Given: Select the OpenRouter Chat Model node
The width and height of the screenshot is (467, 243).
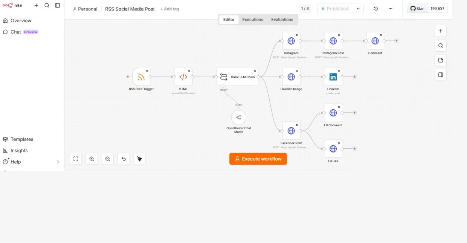Looking at the screenshot, I should 238,117.
